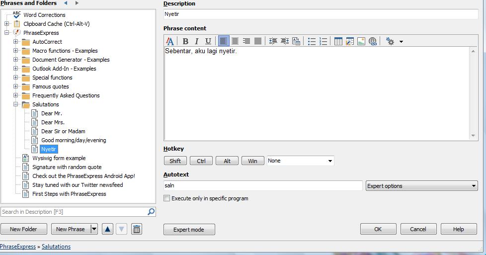
Task: Insert an image into phrase
Action: coord(361,41)
